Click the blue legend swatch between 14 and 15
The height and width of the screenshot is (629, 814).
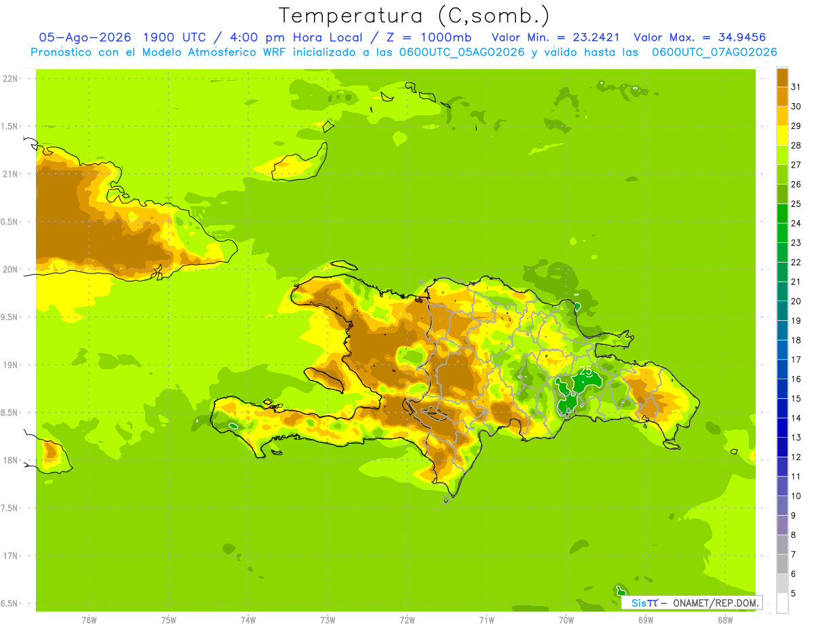[x=782, y=408]
